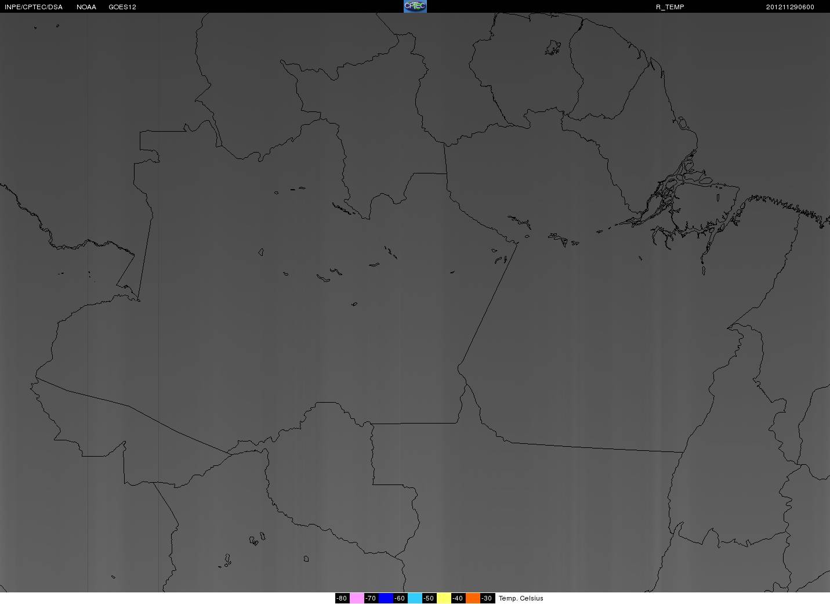Click the -50 legend value
This screenshot has height=604, width=830.
coord(429,598)
